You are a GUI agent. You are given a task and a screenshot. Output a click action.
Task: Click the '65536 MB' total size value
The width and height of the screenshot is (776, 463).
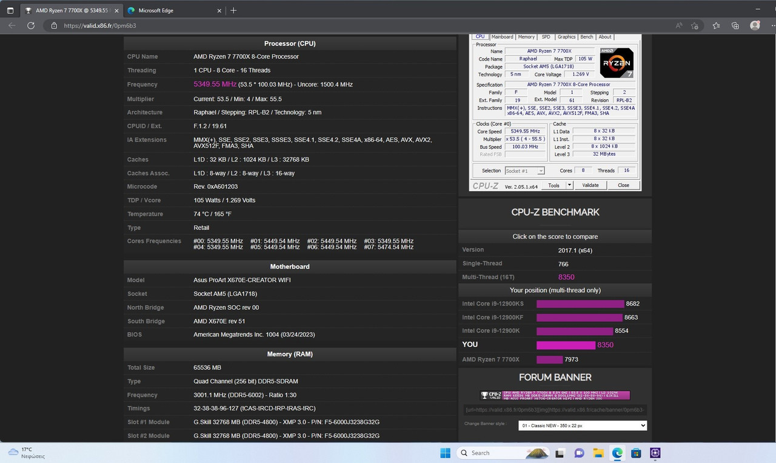coord(207,367)
